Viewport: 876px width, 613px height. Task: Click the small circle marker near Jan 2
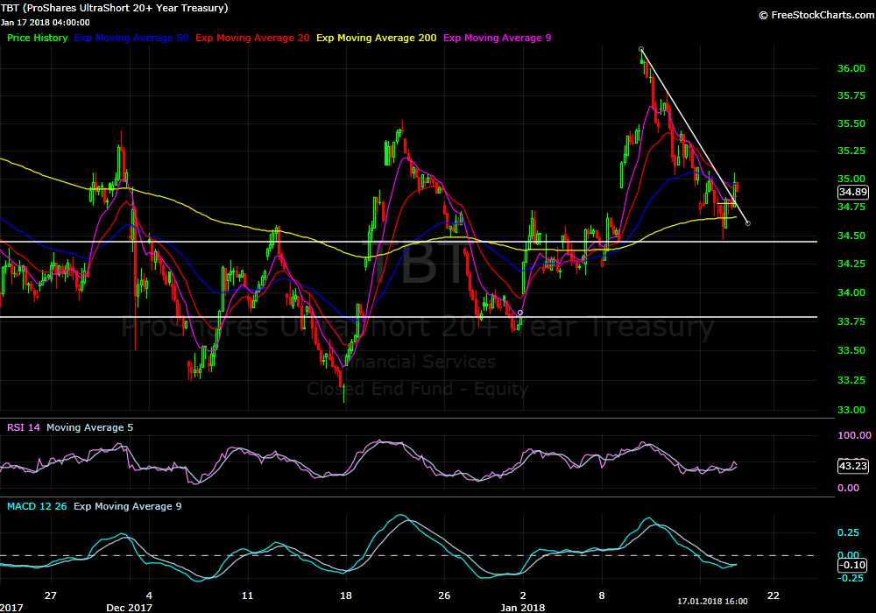pos(520,313)
